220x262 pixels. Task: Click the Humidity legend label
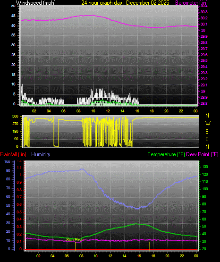pyautogui.click(x=41, y=154)
